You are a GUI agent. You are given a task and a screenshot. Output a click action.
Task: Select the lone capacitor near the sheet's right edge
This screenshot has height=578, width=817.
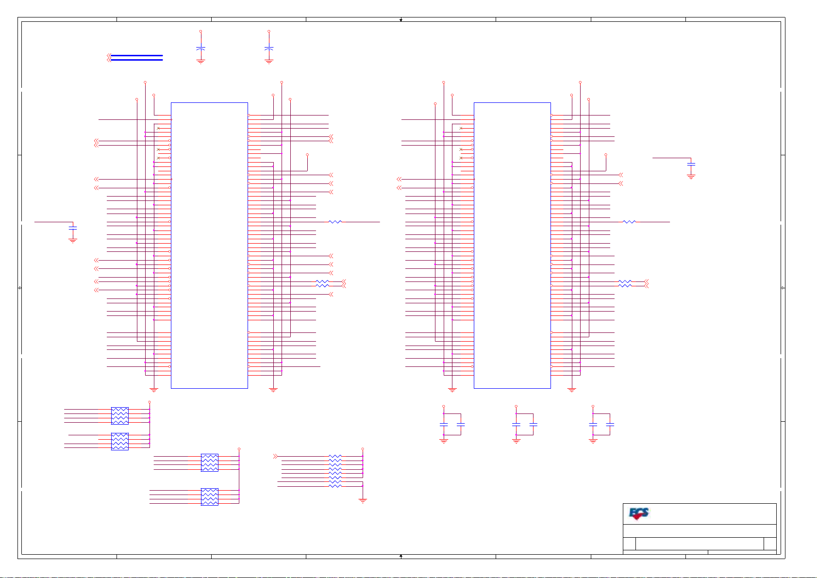click(691, 165)
